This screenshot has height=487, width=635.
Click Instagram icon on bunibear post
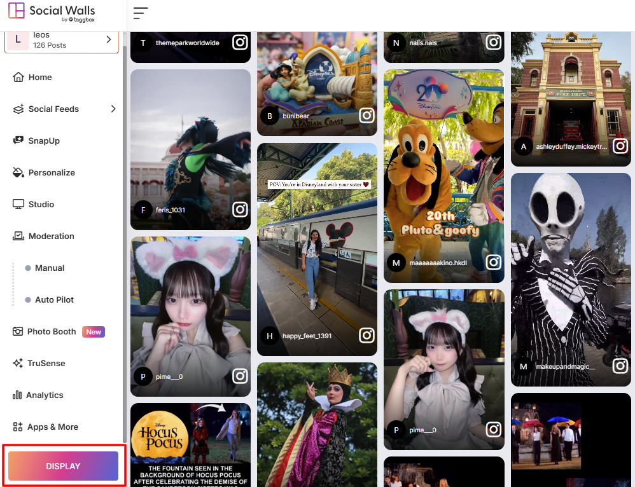point(366,116)
